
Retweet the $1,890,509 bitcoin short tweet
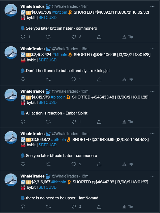point(48,37)
